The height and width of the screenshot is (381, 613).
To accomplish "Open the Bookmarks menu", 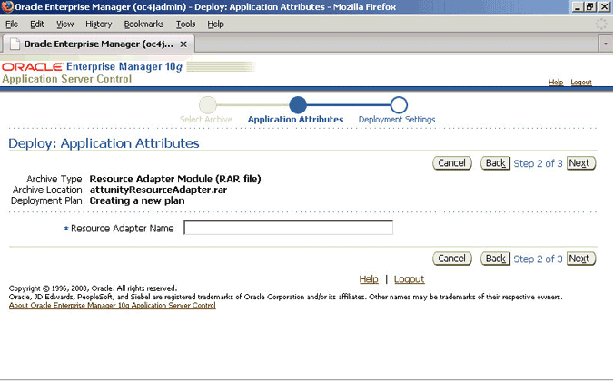I will tap(143, 24).
